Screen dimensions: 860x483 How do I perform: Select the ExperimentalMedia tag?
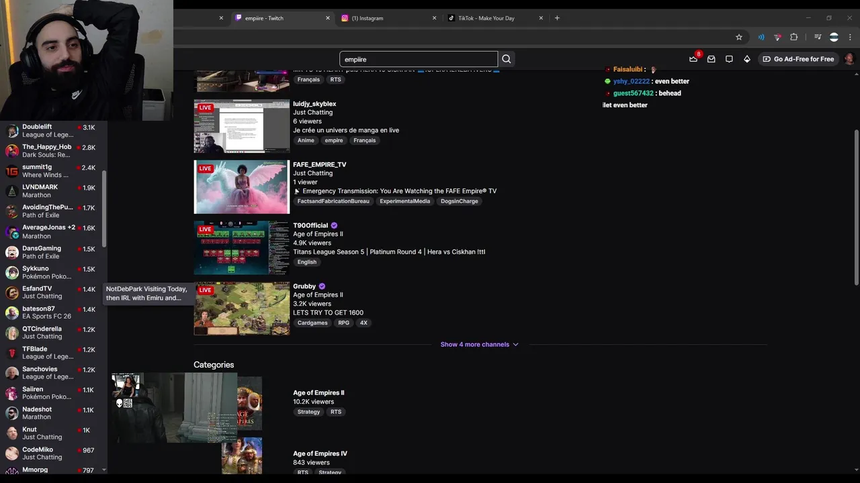tap(404, 201)
